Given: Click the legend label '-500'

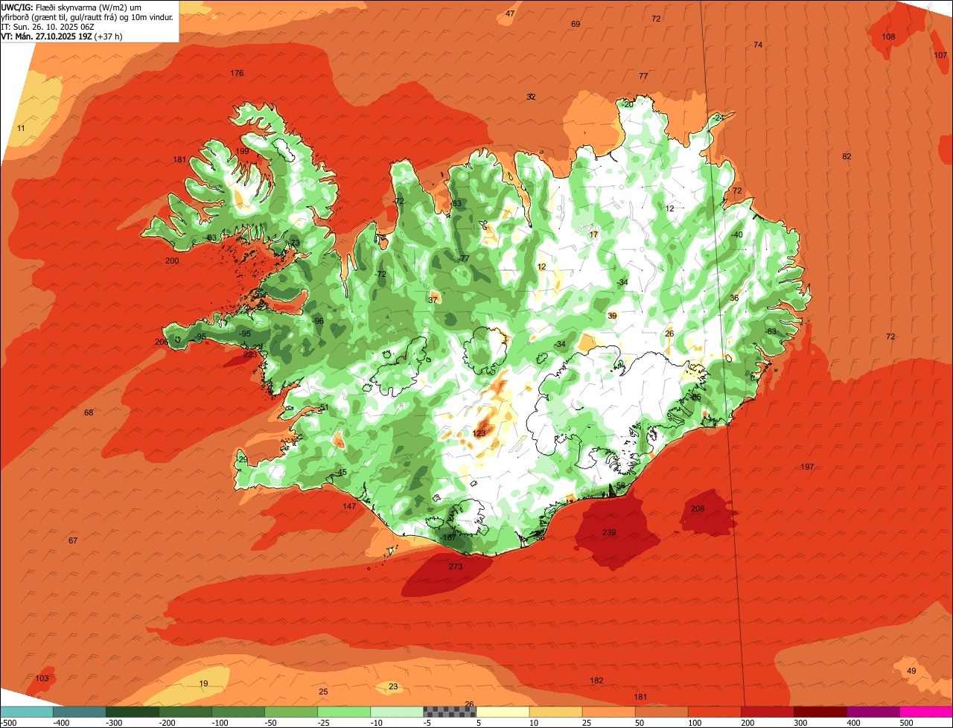Looking at the screenshot, I should (8, 723).
